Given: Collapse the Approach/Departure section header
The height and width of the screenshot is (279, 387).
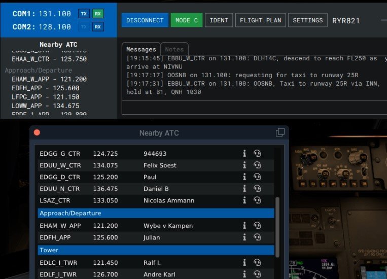Looking at the screenshot, I should tap(156, 213).
